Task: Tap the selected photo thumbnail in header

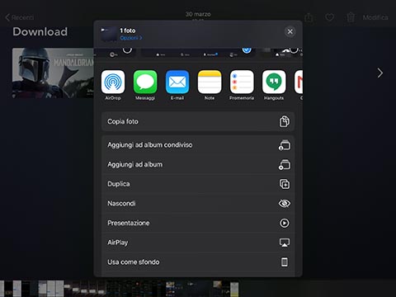Action: 109,34
